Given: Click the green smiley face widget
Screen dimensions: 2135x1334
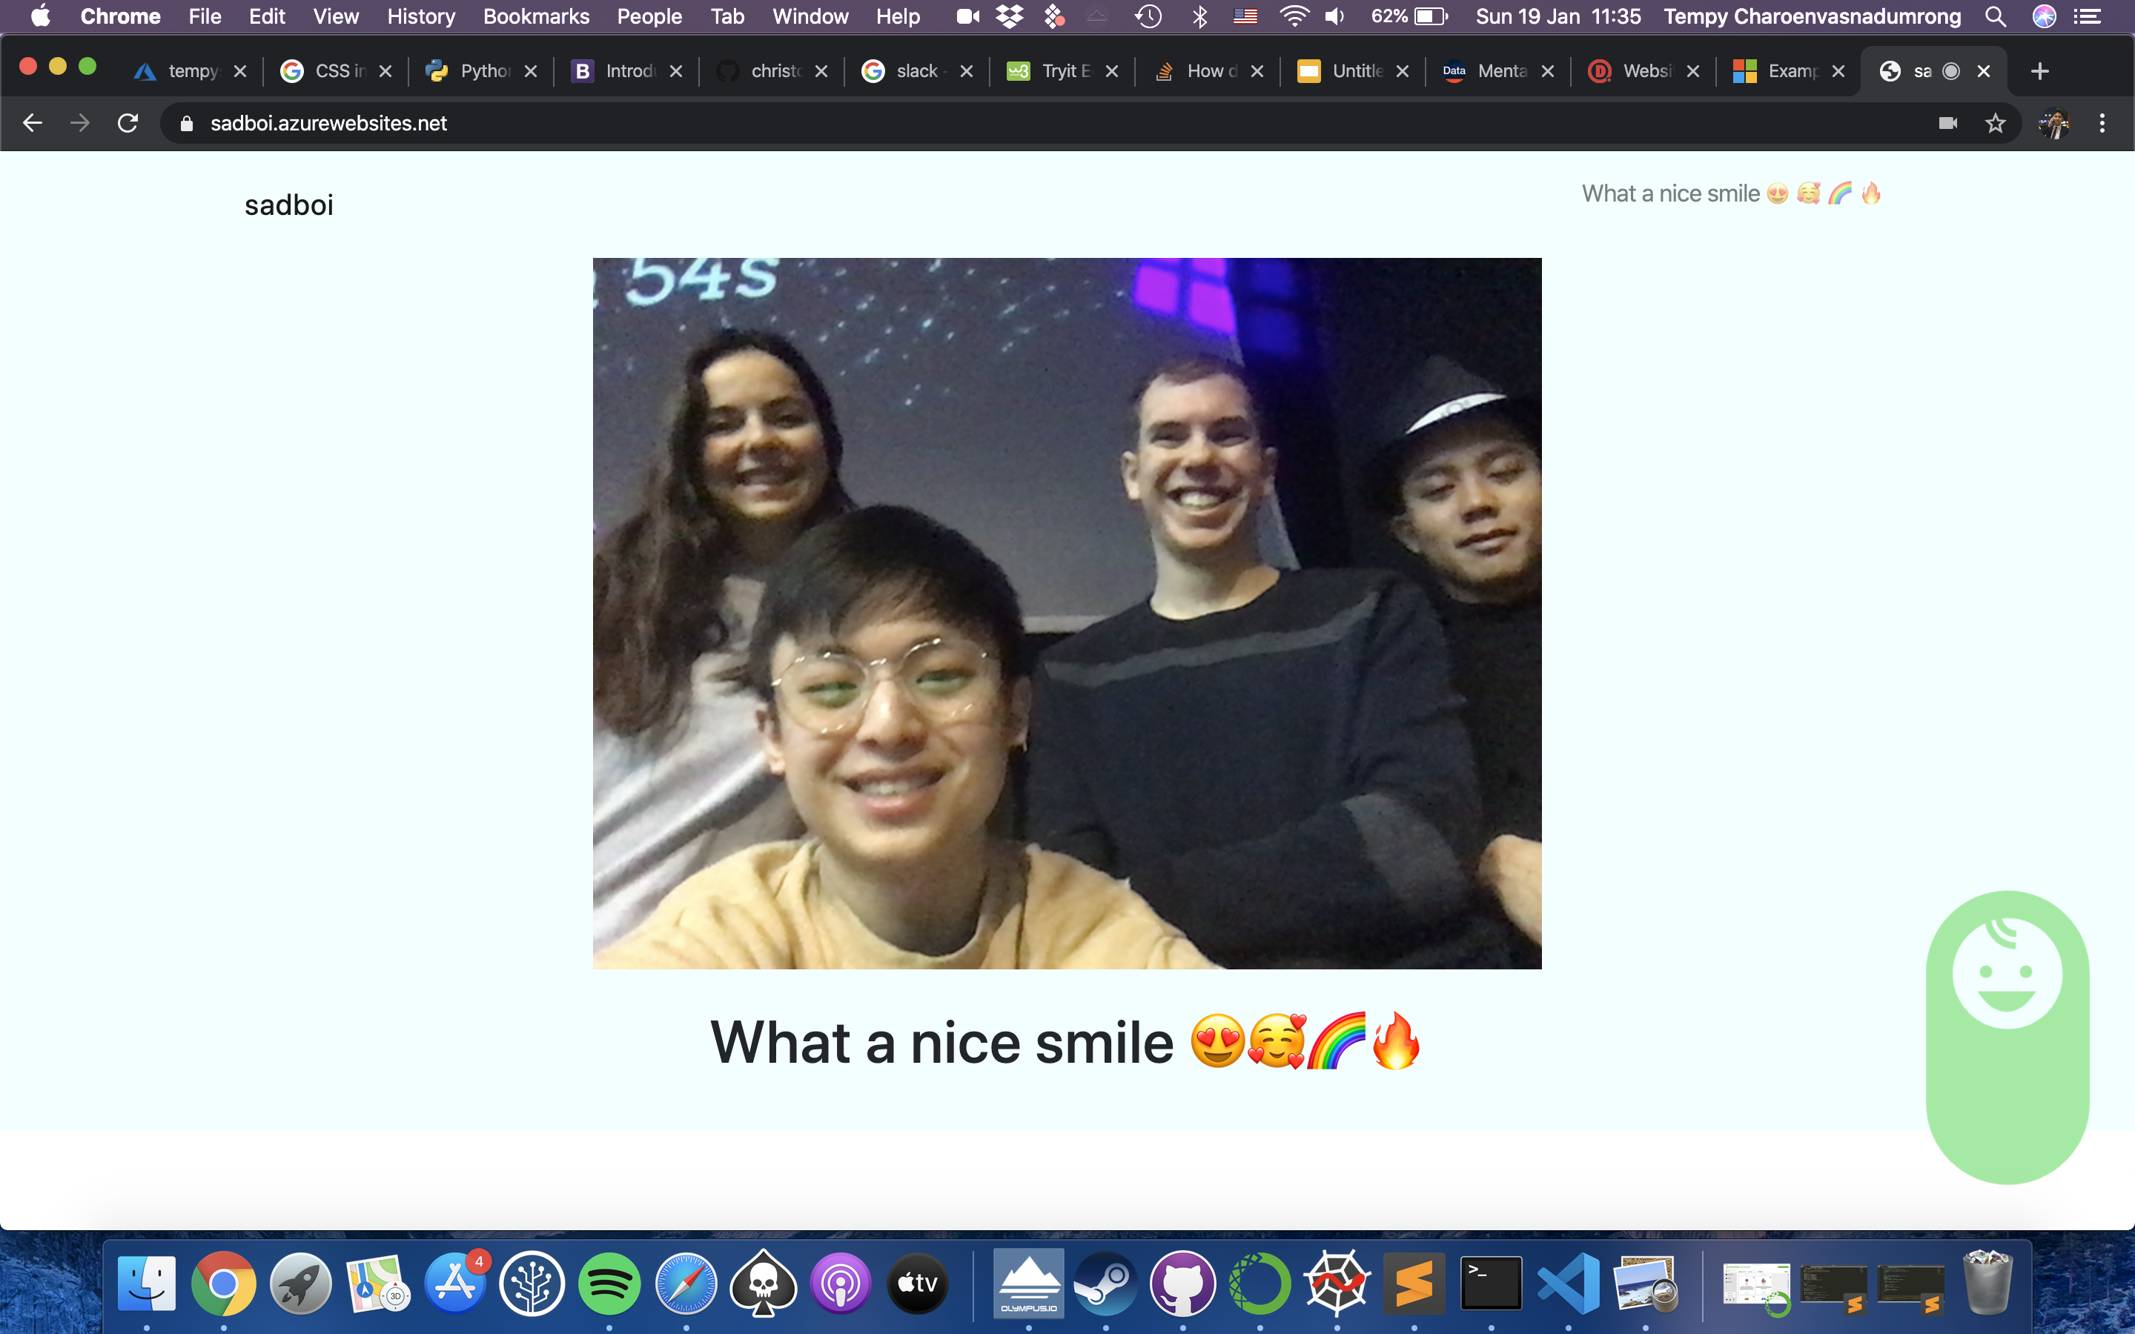Looking at the screenshot, I should [x=2006, y=974].
